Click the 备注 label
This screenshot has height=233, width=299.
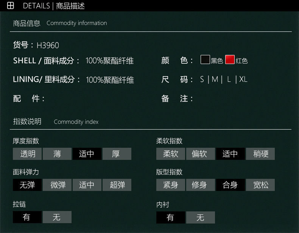click(x=177, y=99)
